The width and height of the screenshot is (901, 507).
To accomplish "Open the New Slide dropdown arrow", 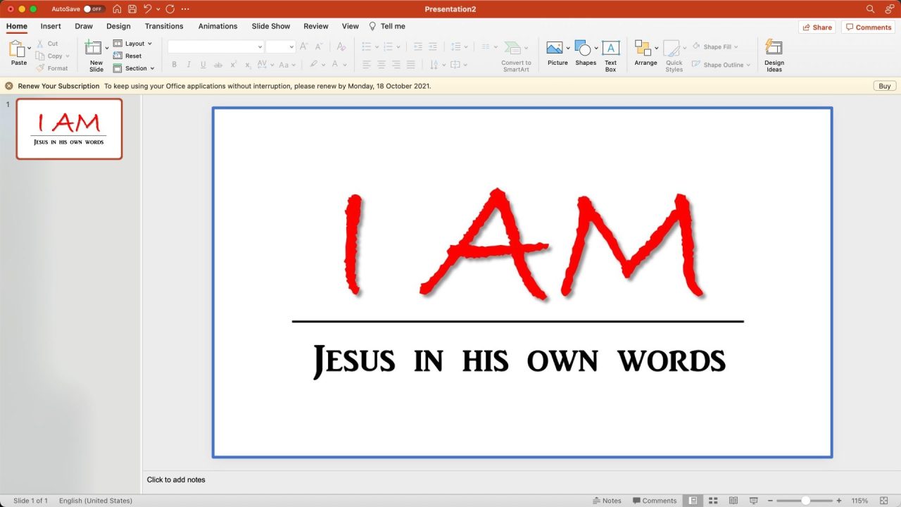I will pyautogui.click(x=107, y=48).
